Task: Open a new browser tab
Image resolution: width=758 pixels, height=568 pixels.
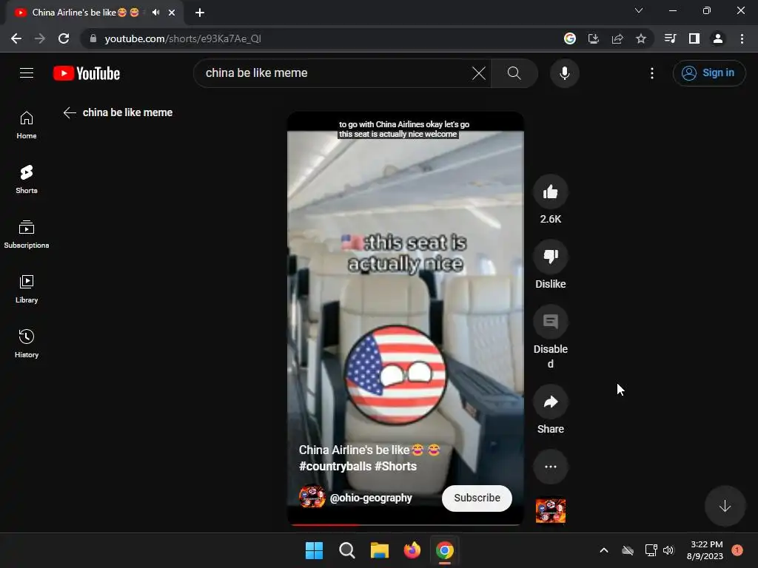Action: pyautogui.click(x=200, y=13)
